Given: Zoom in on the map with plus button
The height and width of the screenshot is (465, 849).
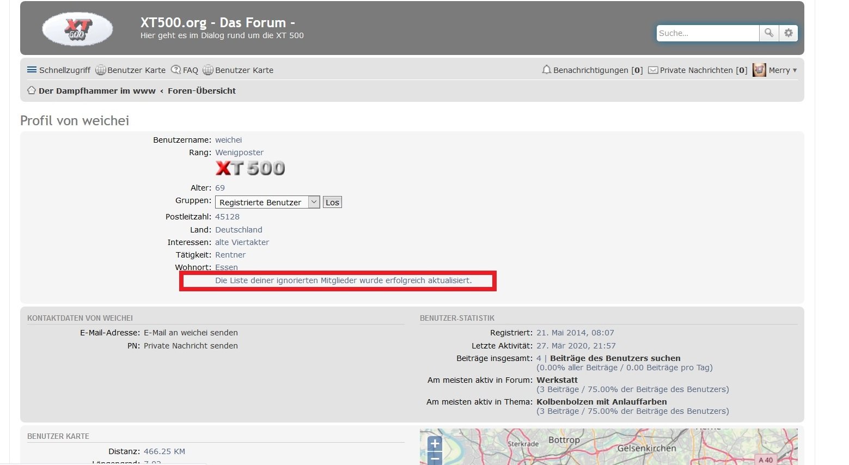Looking at the screenshot, I should point(435,444).
